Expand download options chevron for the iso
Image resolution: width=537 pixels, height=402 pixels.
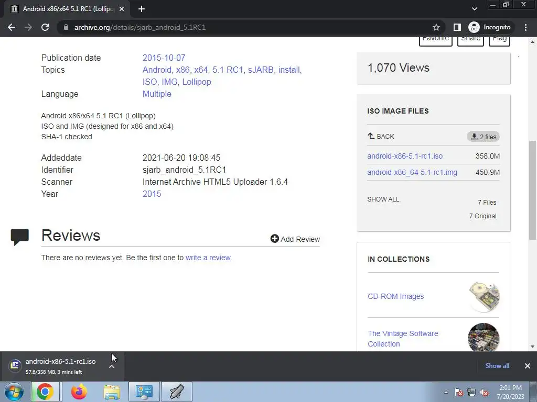click(112, 366)
